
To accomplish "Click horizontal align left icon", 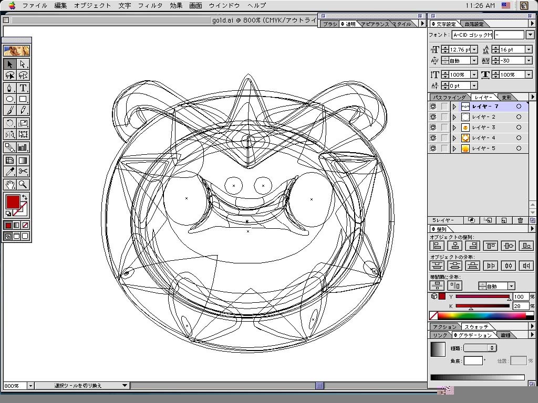I will 437,246.
